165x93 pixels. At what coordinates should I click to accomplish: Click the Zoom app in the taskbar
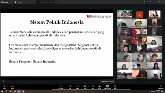(19, 91)
